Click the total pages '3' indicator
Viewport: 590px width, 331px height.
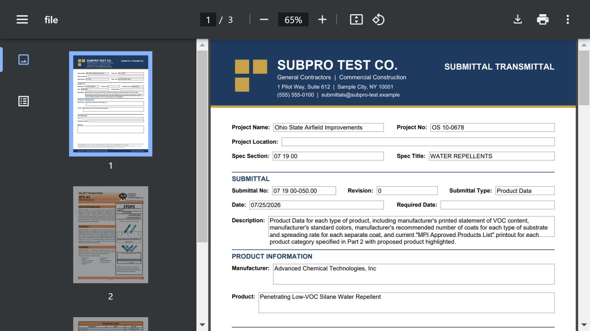point(230,20)
